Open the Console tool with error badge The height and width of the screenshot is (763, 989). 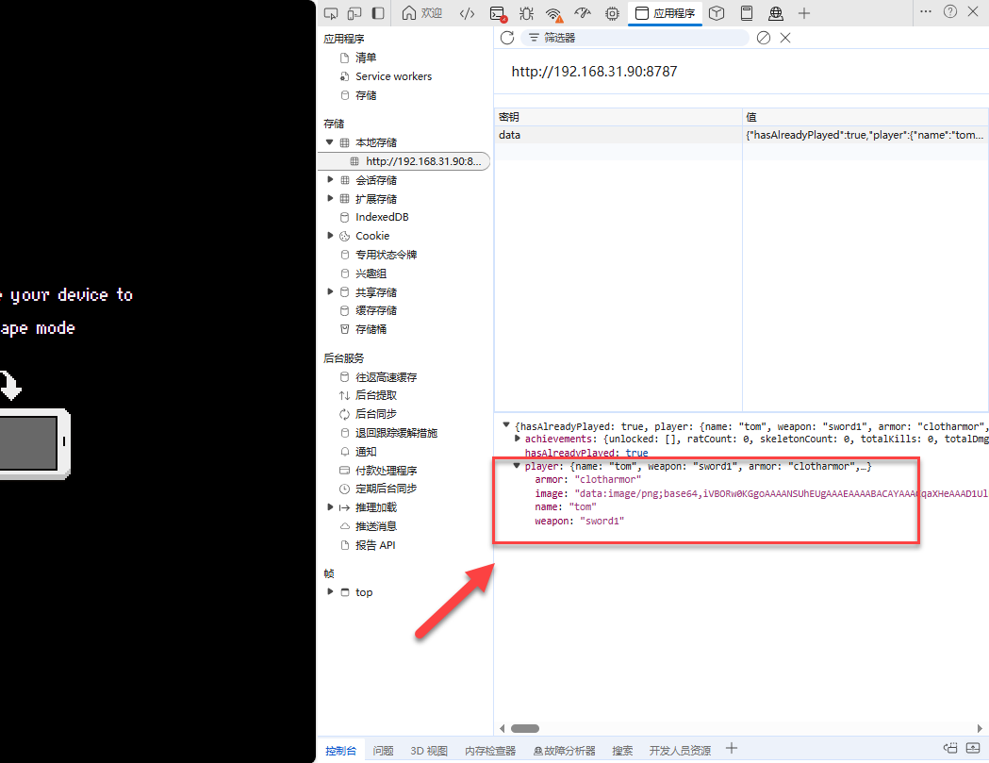(x=498, y=13)
